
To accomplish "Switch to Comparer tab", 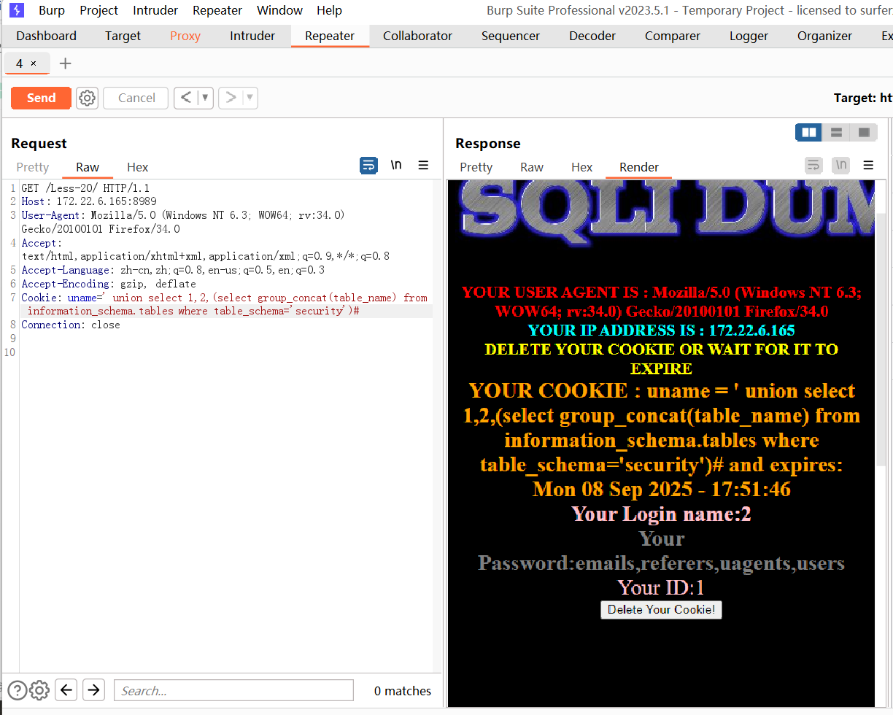I will [x=673, y=36].
